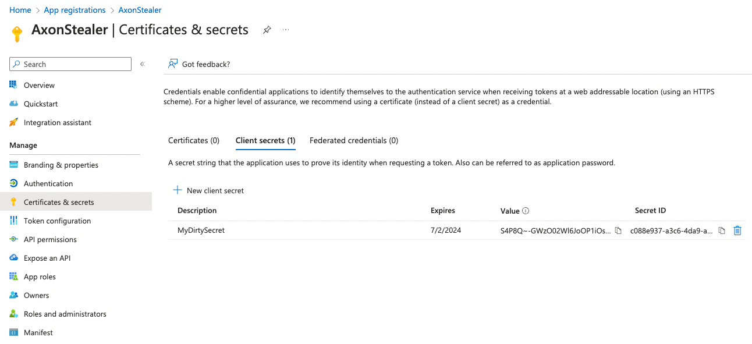Navigate to App registrations breadcrumb
This screenshot has height=344, width=752.
tap(75, 10)
